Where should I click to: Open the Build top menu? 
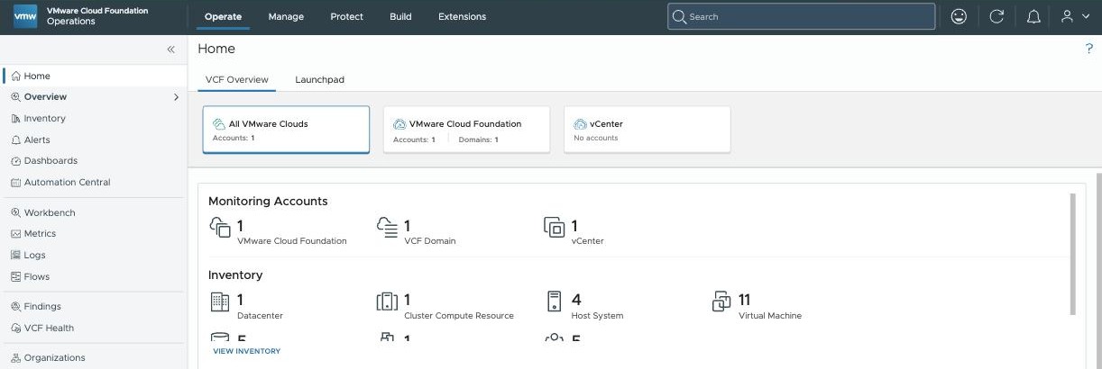pyautogui.click(x=400, y=16)
